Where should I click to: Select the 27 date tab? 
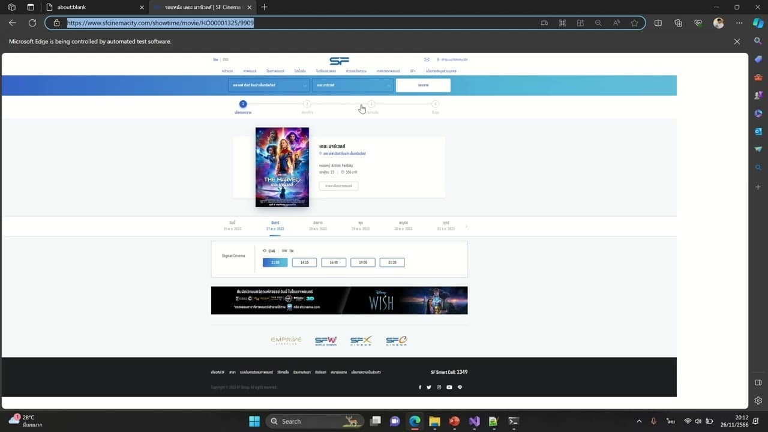[x=275, y=226]
